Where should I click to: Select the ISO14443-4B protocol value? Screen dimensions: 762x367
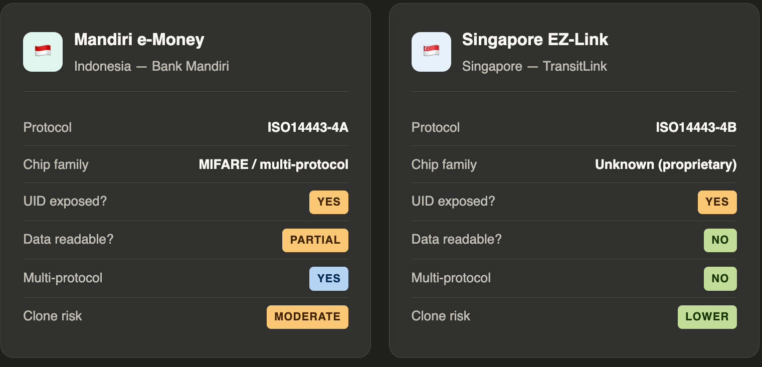[696, 127]
